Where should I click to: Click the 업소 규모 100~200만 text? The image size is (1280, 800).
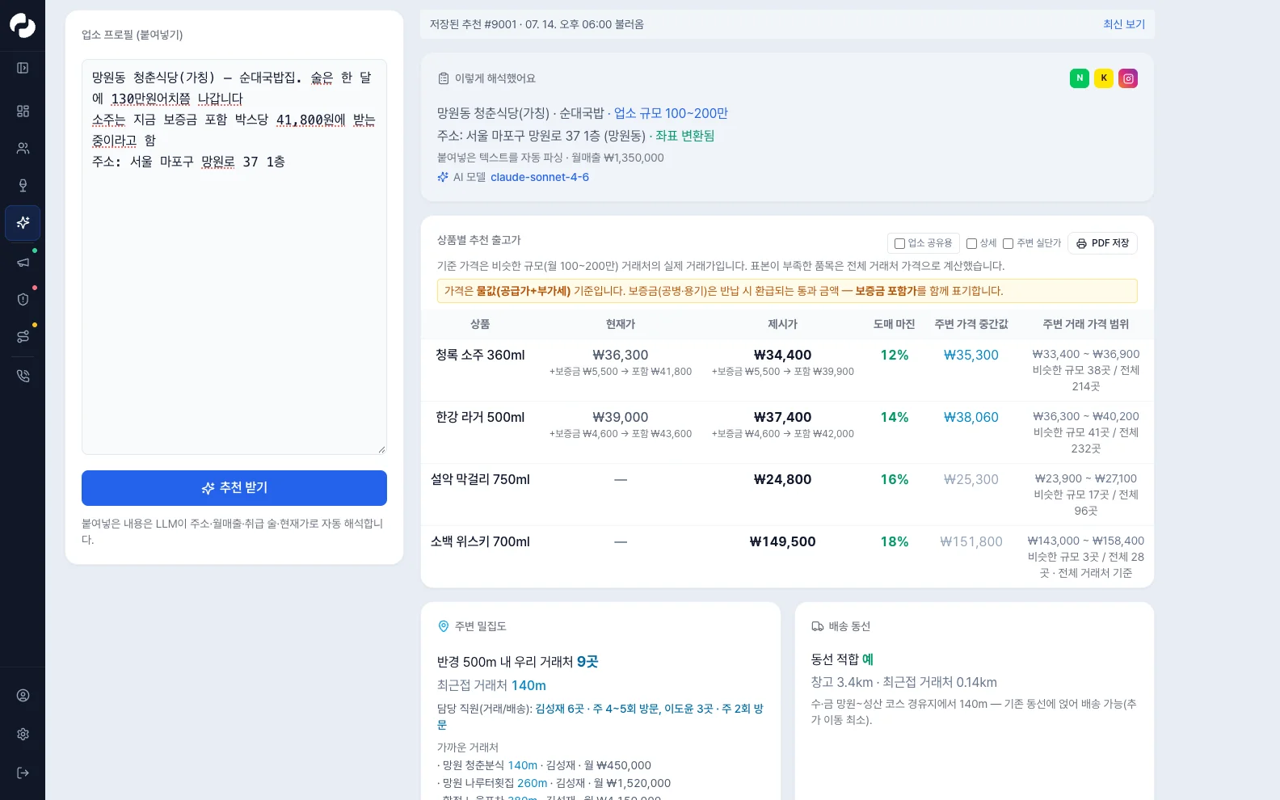pos(671,113)
